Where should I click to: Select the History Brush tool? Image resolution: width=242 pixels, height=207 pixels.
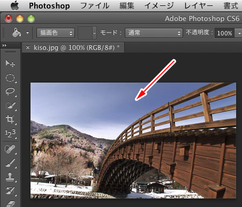click(10, 190)
